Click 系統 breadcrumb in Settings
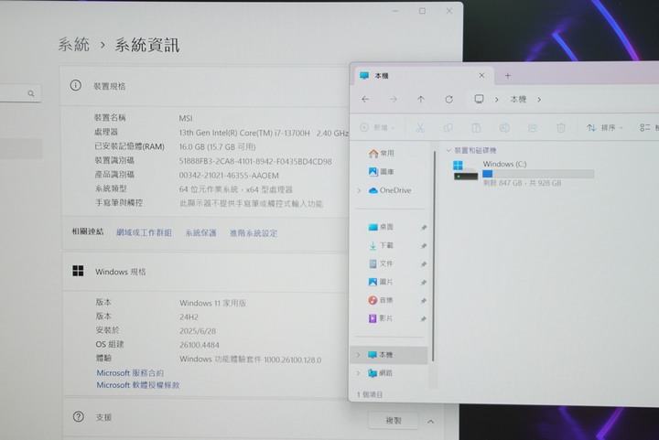The image size is (659, 440). coord(73,44)
